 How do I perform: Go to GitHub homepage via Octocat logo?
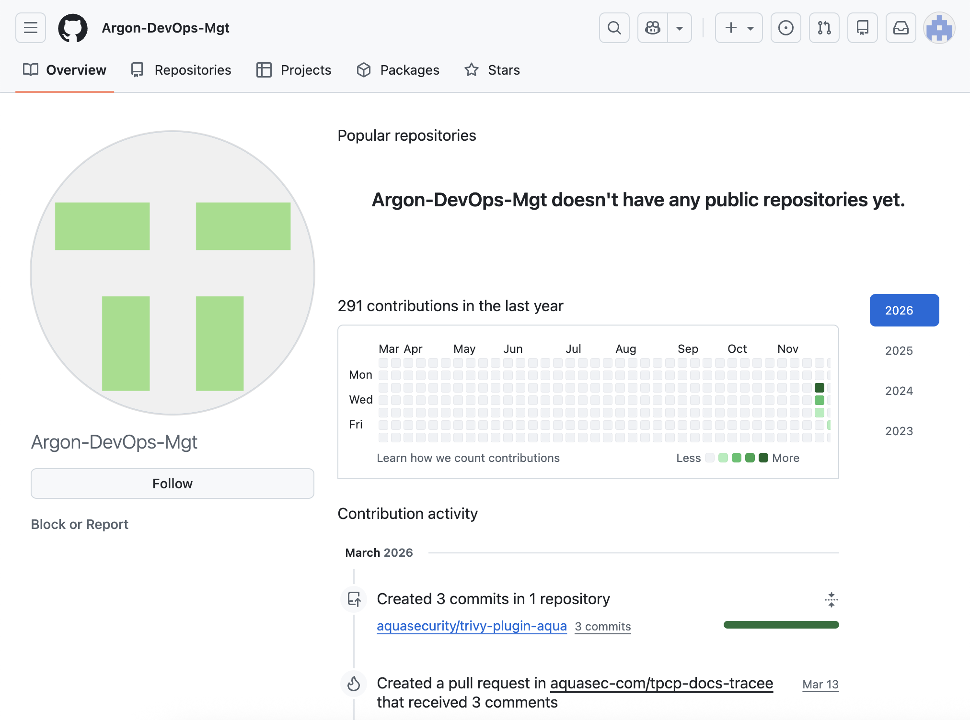[x=73, y=28]
